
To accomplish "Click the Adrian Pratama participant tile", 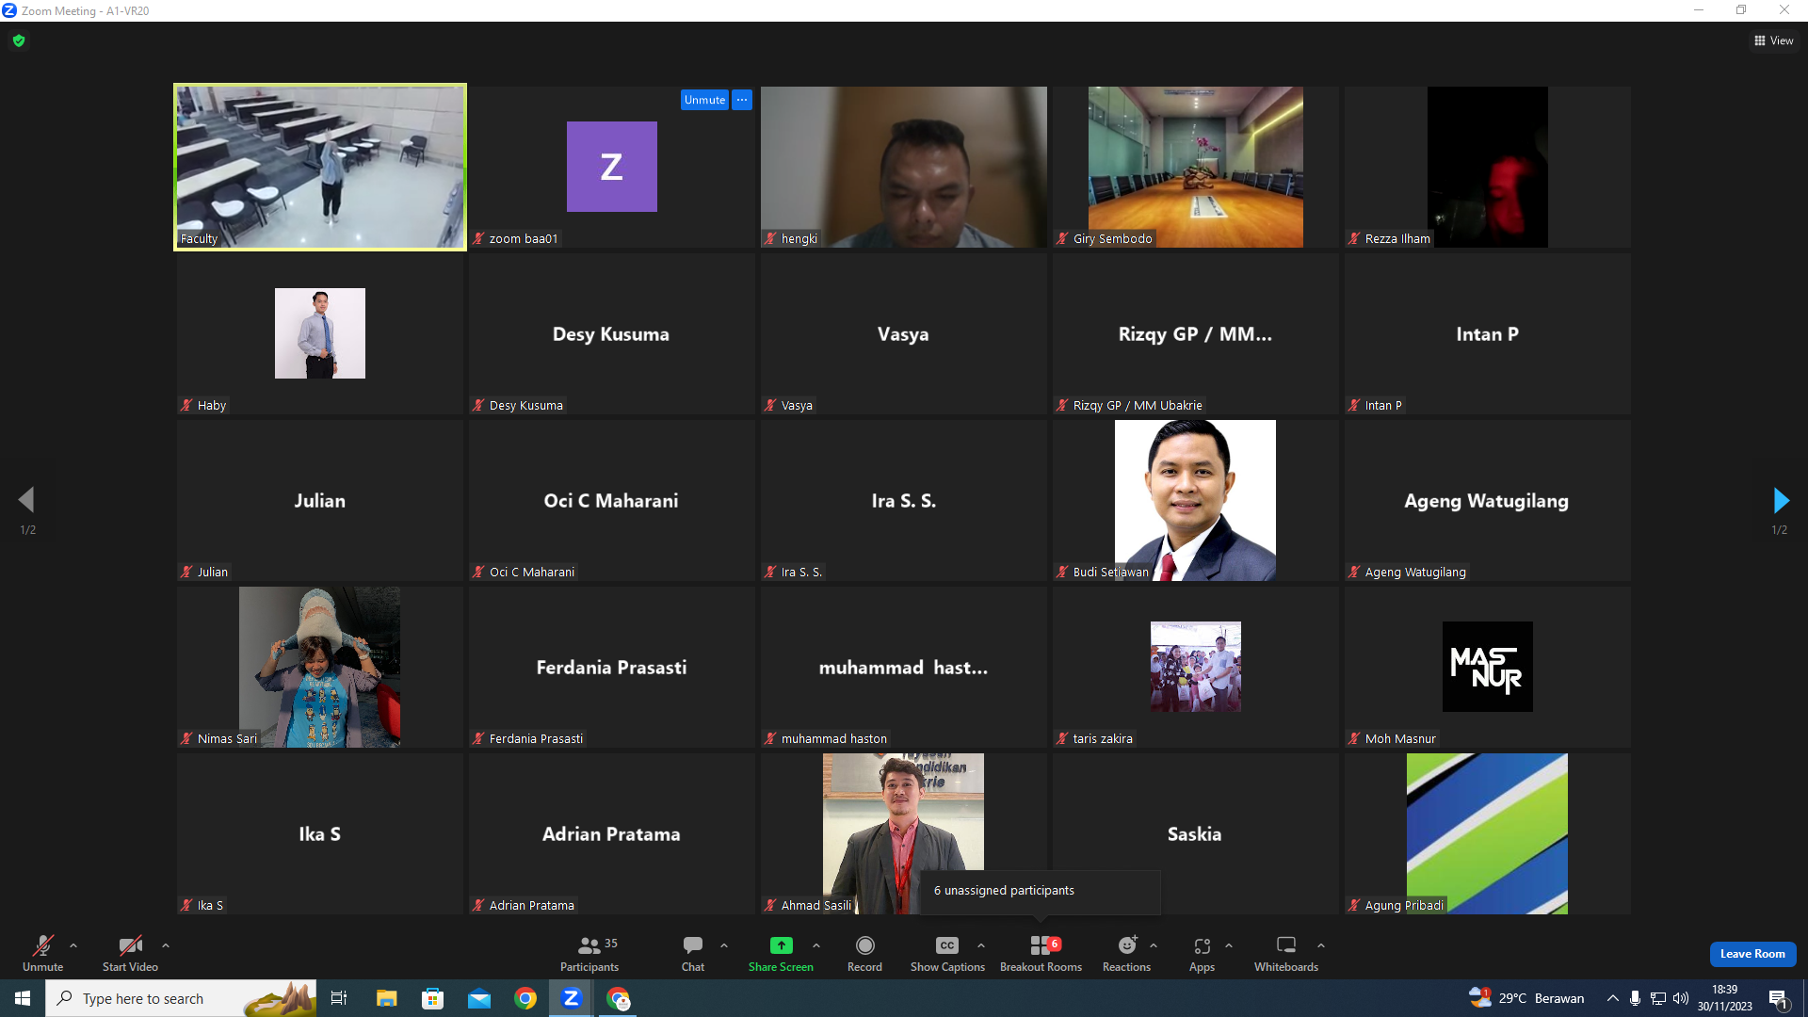I will pyautogui.click(x=612, y=833).
